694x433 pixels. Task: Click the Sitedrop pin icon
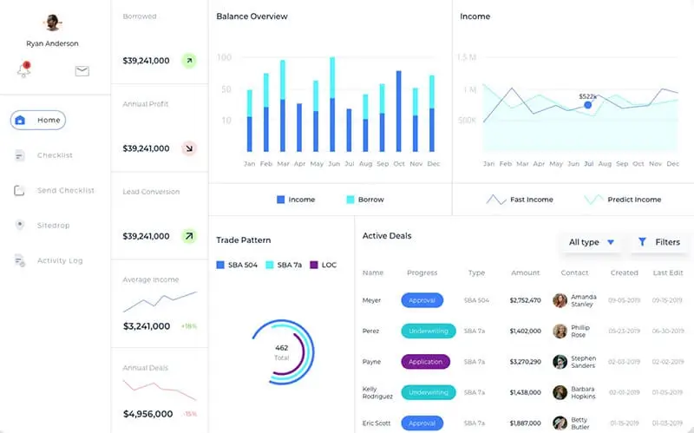coord(20,226)
